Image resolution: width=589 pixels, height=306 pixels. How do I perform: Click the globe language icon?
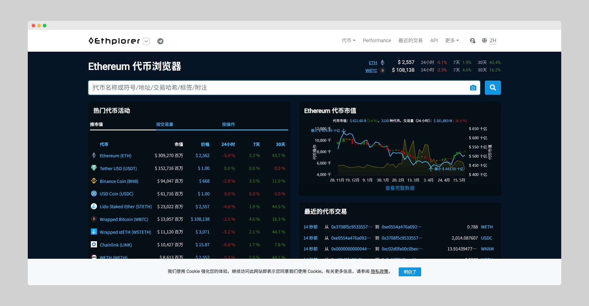point(484,41)
